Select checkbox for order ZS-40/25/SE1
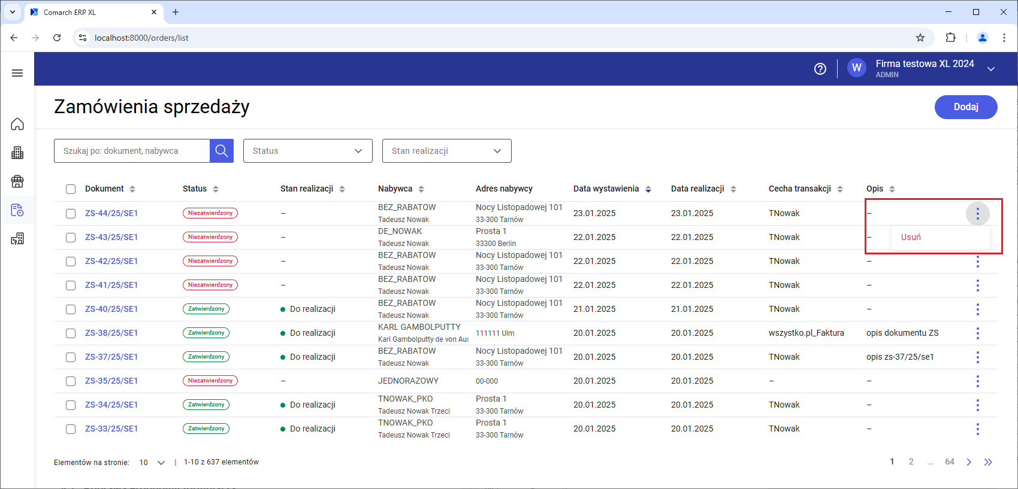Image resolution: width=1018 pixels, height=489 pixels. click(71, 309)
